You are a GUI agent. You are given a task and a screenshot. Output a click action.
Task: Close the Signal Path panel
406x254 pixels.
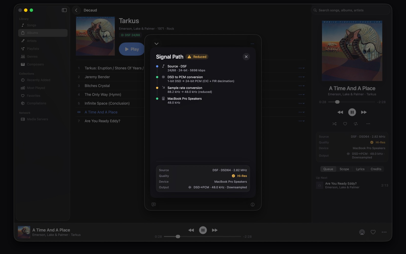pos(246,57)
